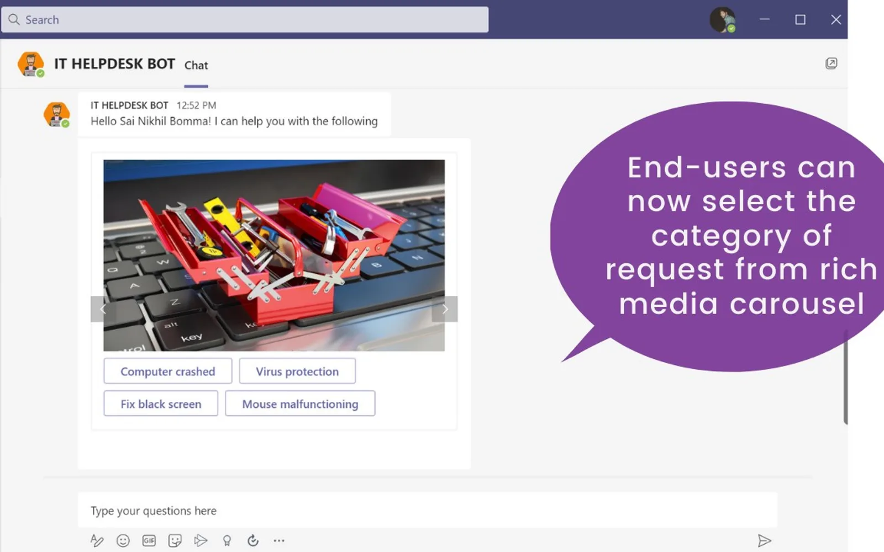Show previous carousel card
The width and height of the screenshot is (884, 552).
click(103, 309)
